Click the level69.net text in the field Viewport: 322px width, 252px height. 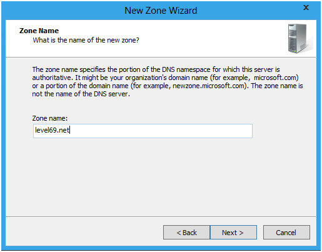[x=52, y=130]
